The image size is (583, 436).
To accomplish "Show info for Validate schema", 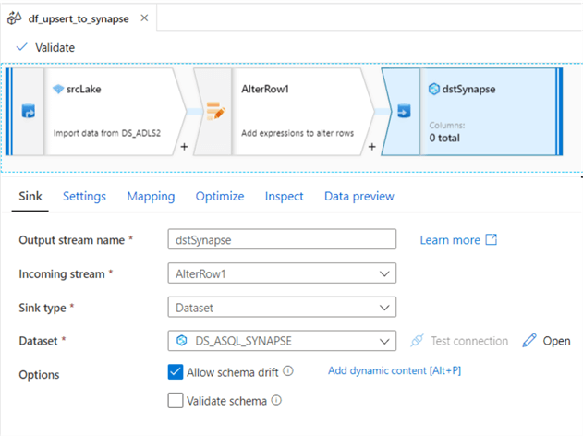I will tap(276, 400).
